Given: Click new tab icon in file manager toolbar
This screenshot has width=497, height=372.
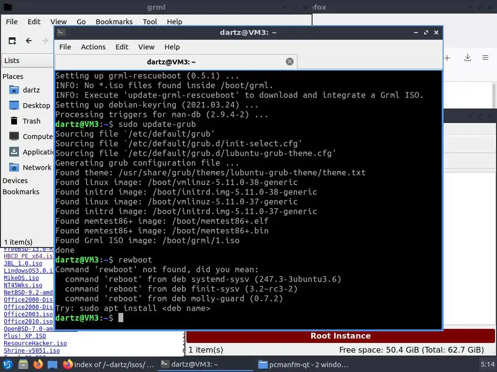Looking at the screenshot, I should [x=12, y=41].
